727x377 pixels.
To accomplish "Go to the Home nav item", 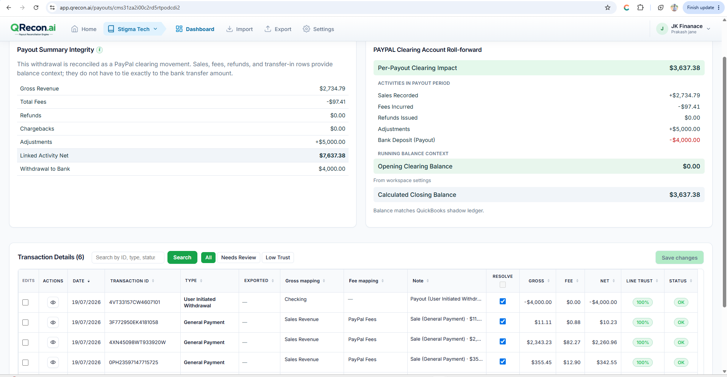I will 84,29.
